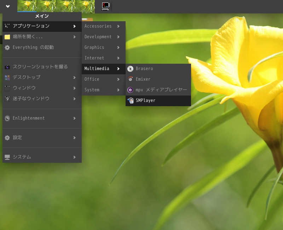Expand the Graphics submenu arrow

pos(118,47)
